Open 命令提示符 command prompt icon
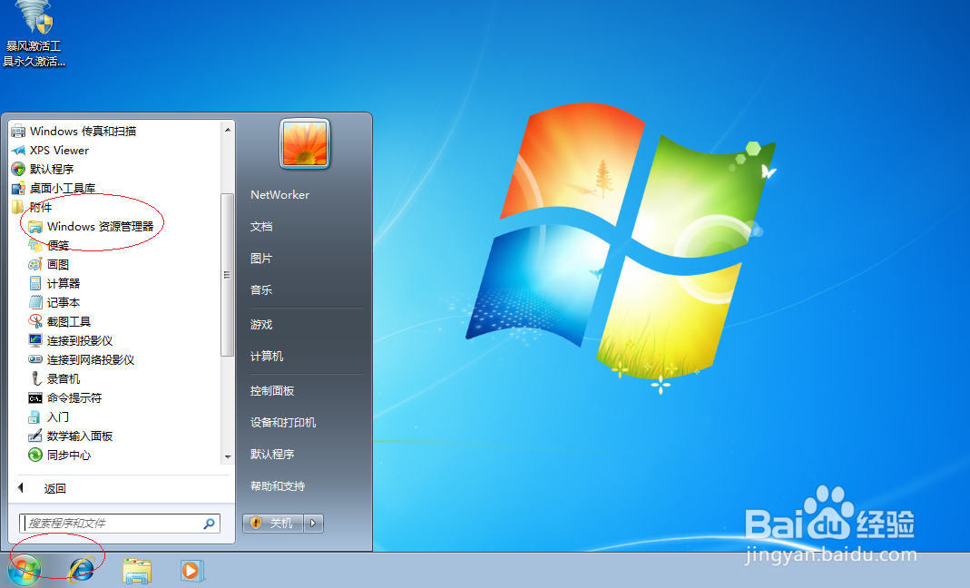970x588 pixels. tap(35, 398)
